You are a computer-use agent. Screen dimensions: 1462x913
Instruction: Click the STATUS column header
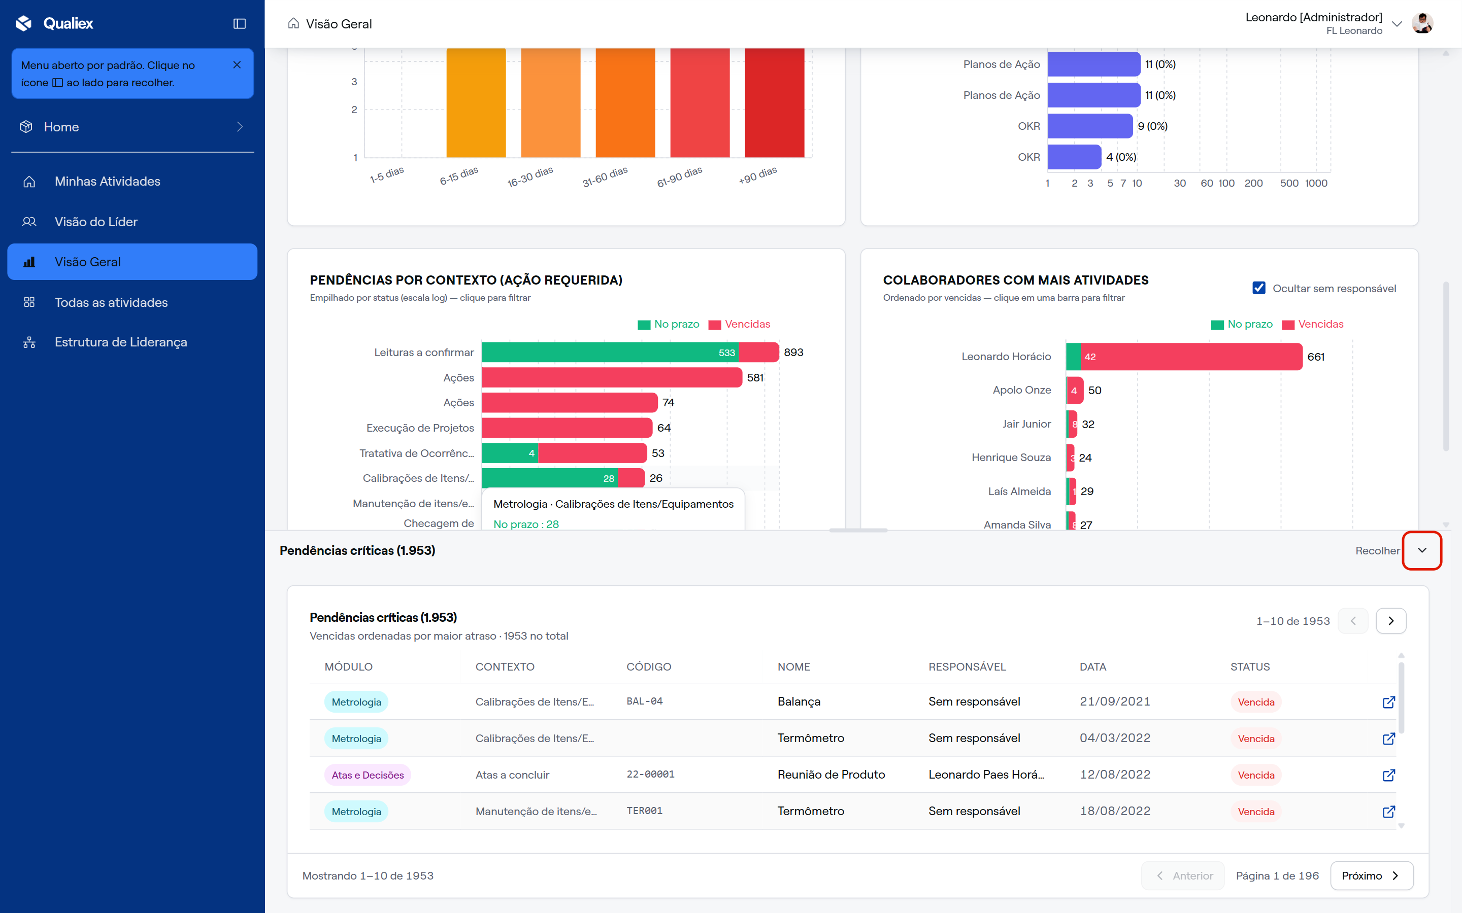(1250, 666)
